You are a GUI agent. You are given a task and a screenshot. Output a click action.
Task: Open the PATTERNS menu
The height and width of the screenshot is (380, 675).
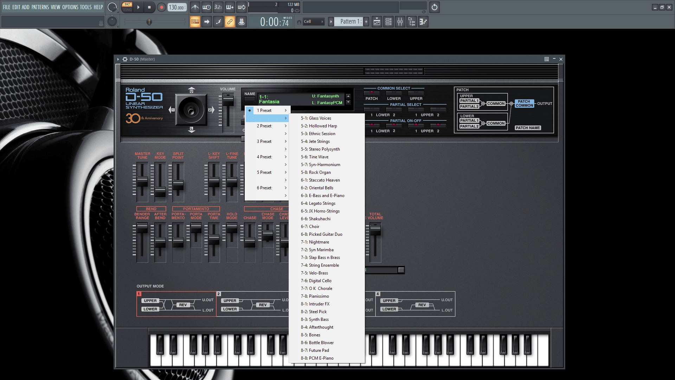pos(40,7)
